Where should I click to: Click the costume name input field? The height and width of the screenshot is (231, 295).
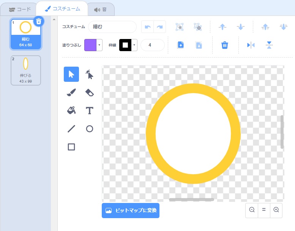click(x=112, y=27)
